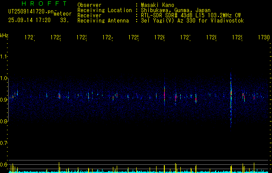Click the 1.1 kHz axis tick label

point(3,57)
